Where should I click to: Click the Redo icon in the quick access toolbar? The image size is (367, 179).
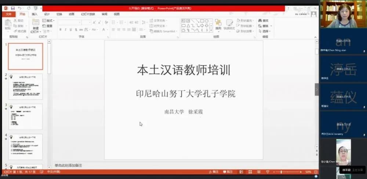[29, 8]
